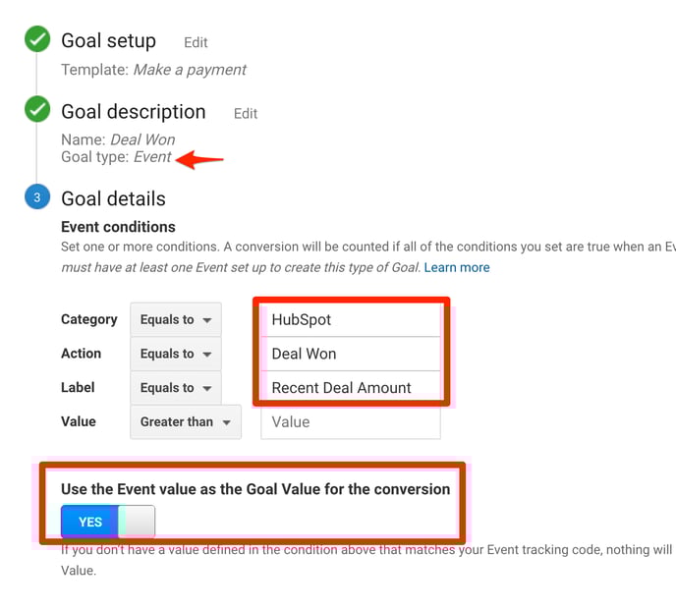Select the Goal details step heading
This screenshot has width=676, height=609.
(x=113, y=198)
